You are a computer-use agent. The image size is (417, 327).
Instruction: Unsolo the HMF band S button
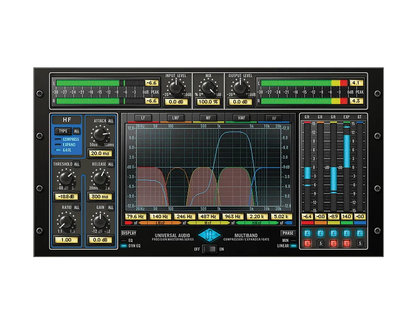(x=347, y=243)
